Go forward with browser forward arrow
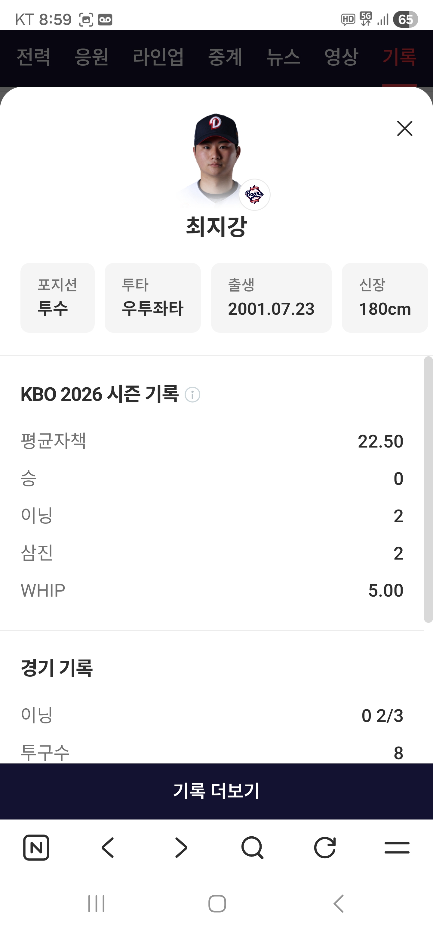 (181, 847)
